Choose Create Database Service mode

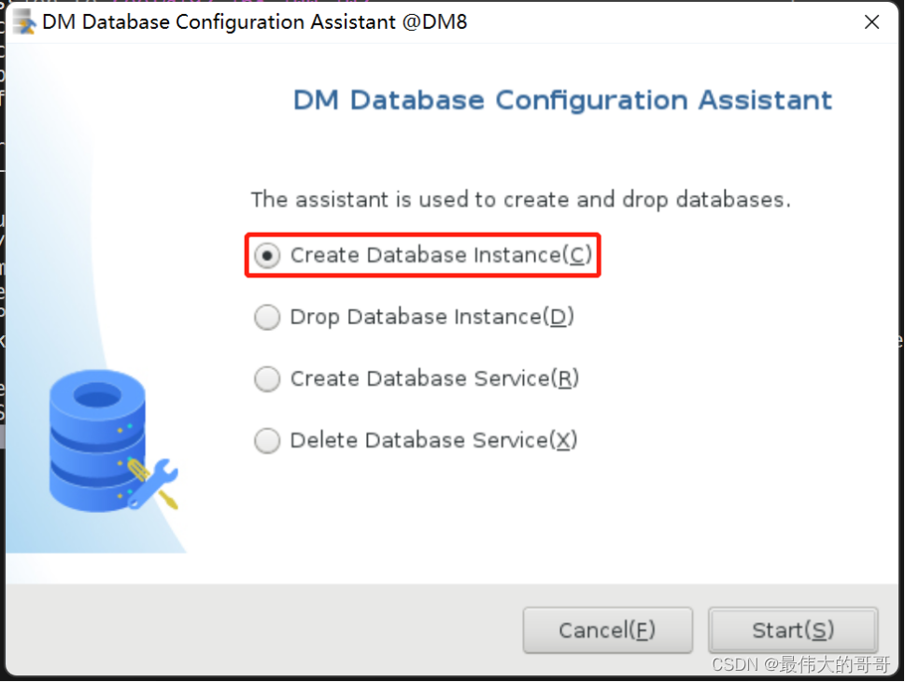pyautogui.click(x=267, y=378)
